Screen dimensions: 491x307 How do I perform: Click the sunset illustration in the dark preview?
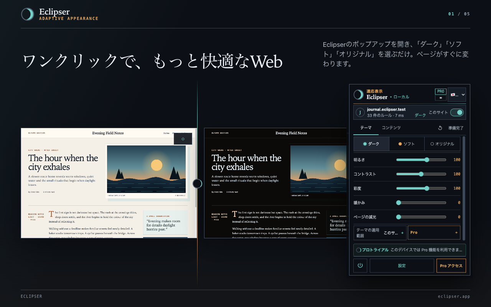point(318,169)
